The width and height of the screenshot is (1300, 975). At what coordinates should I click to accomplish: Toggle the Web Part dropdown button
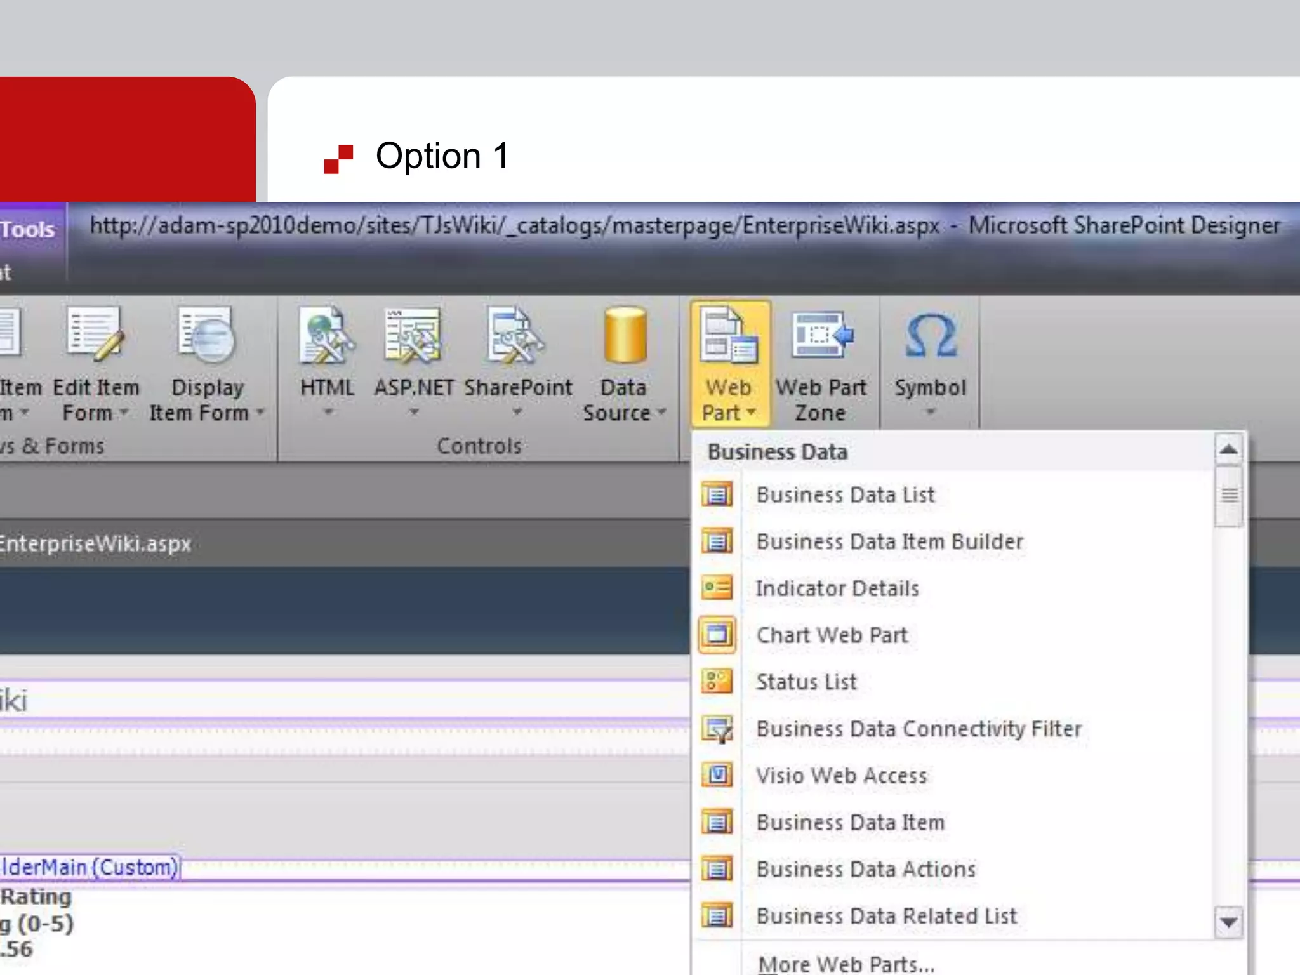click(730, 364)
